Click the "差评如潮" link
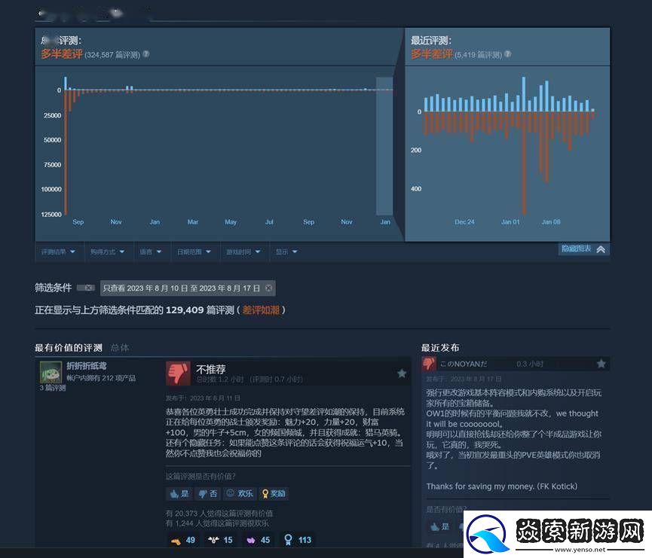Image resolution: width=652 pixels, height=558 pixels. point(262,309)
